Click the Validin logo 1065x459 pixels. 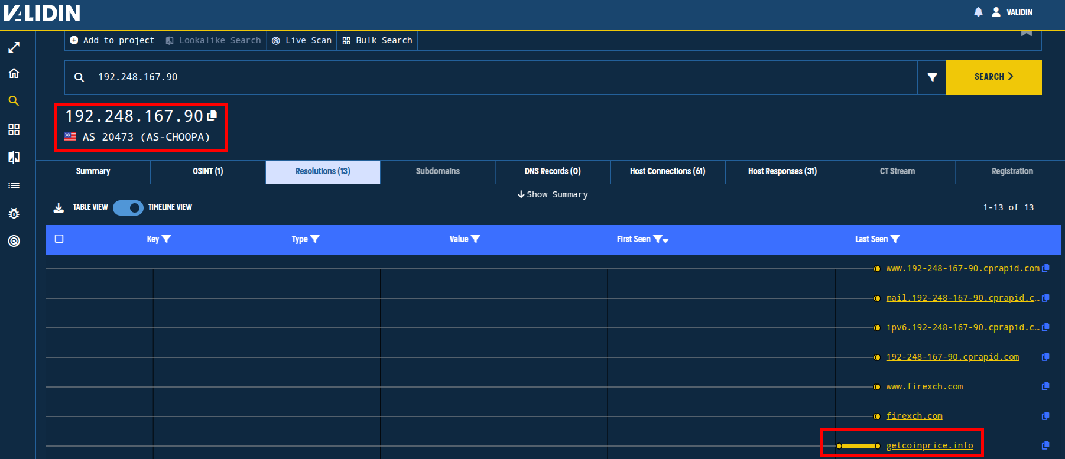coord(42,12)
